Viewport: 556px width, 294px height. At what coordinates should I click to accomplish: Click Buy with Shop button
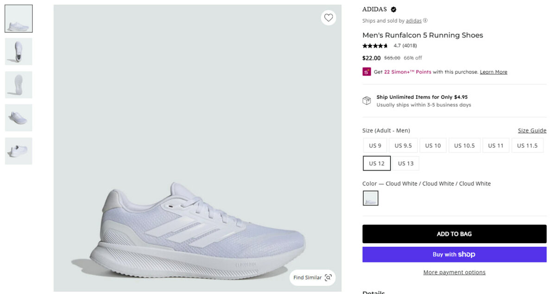pyautogui.click(x=454, y=254)
